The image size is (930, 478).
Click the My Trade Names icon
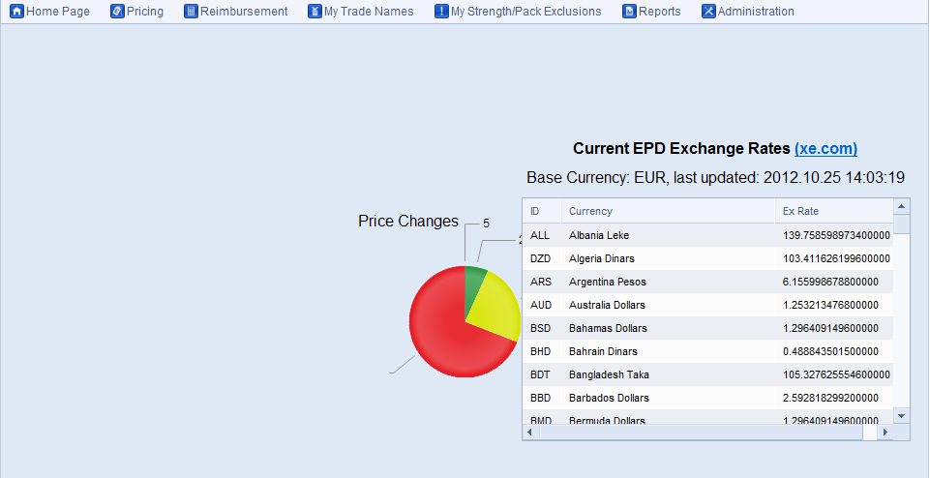click(x=315, y=12)
